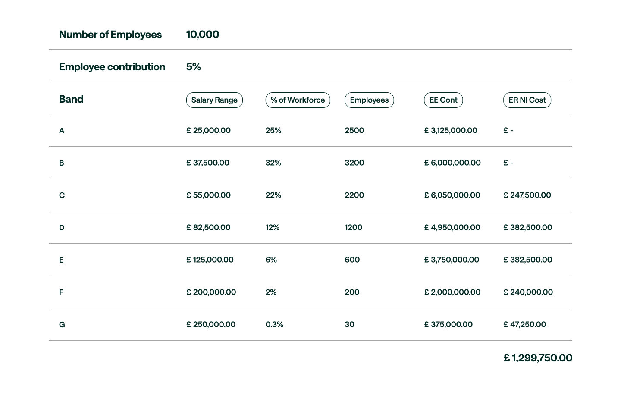Click Band D ER NI cost £ 382,500.00
621x411 pixels.
[x=528, y=227]
